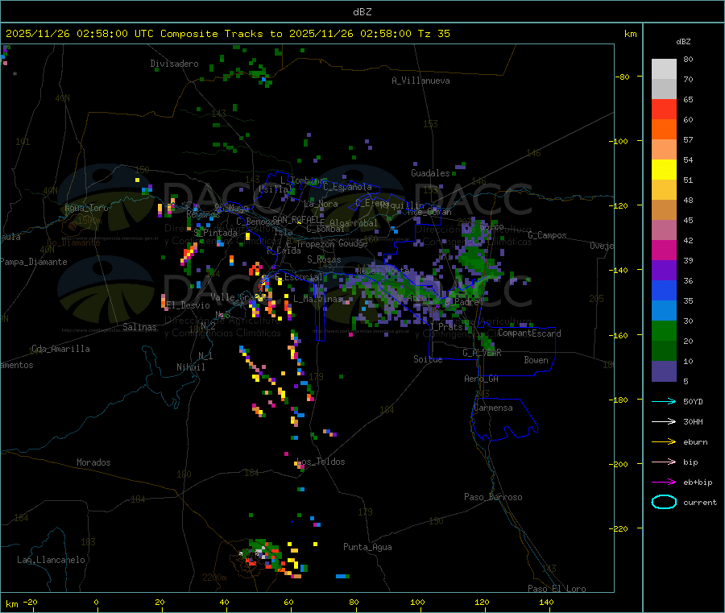Click the UTC Composite Tracks timestamp text

tap(228, 34)
